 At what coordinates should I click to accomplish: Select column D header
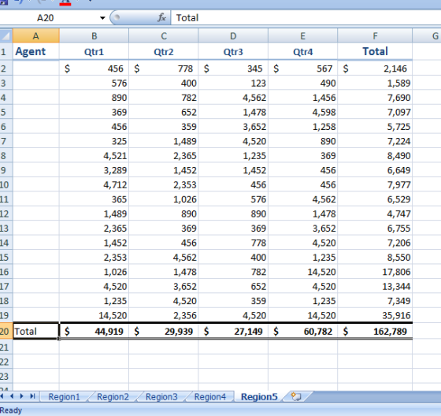(x=233, y=35)
